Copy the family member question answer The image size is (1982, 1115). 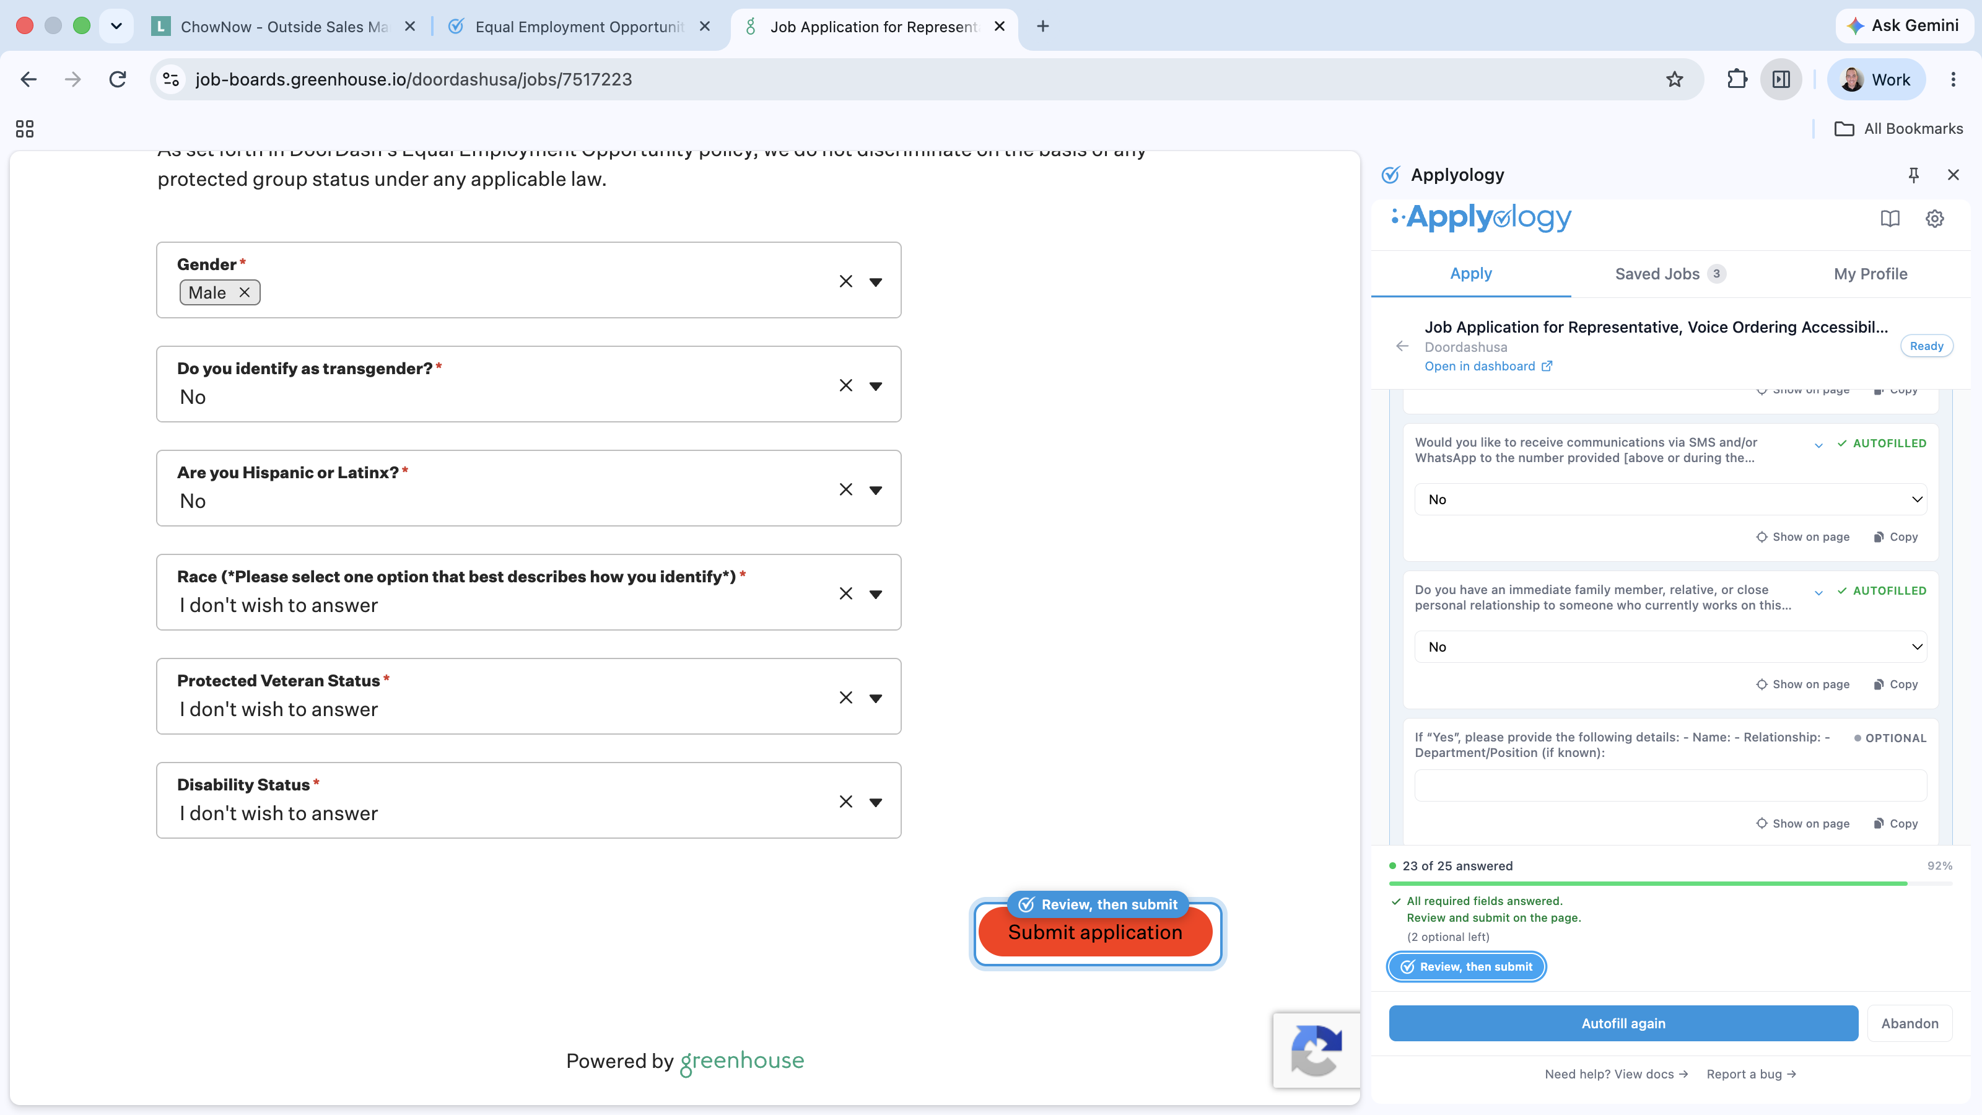click(x=1896, y=684)
